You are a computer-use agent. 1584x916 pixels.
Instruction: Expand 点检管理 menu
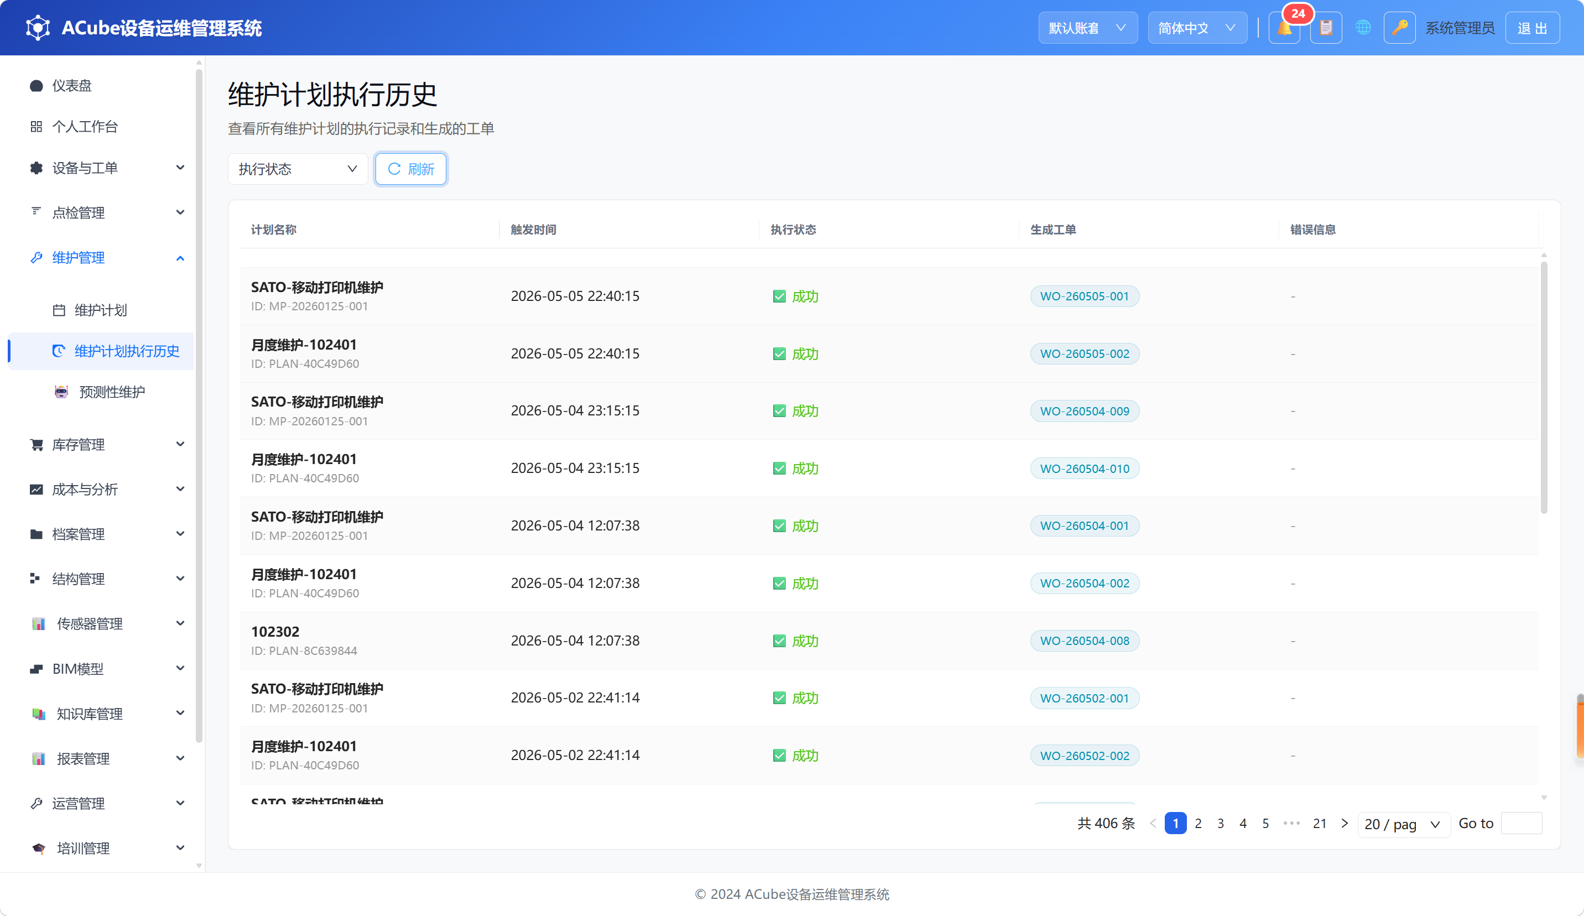pos(101,212)
